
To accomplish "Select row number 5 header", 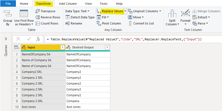I will pyautogui.click(x=17, y=78).
